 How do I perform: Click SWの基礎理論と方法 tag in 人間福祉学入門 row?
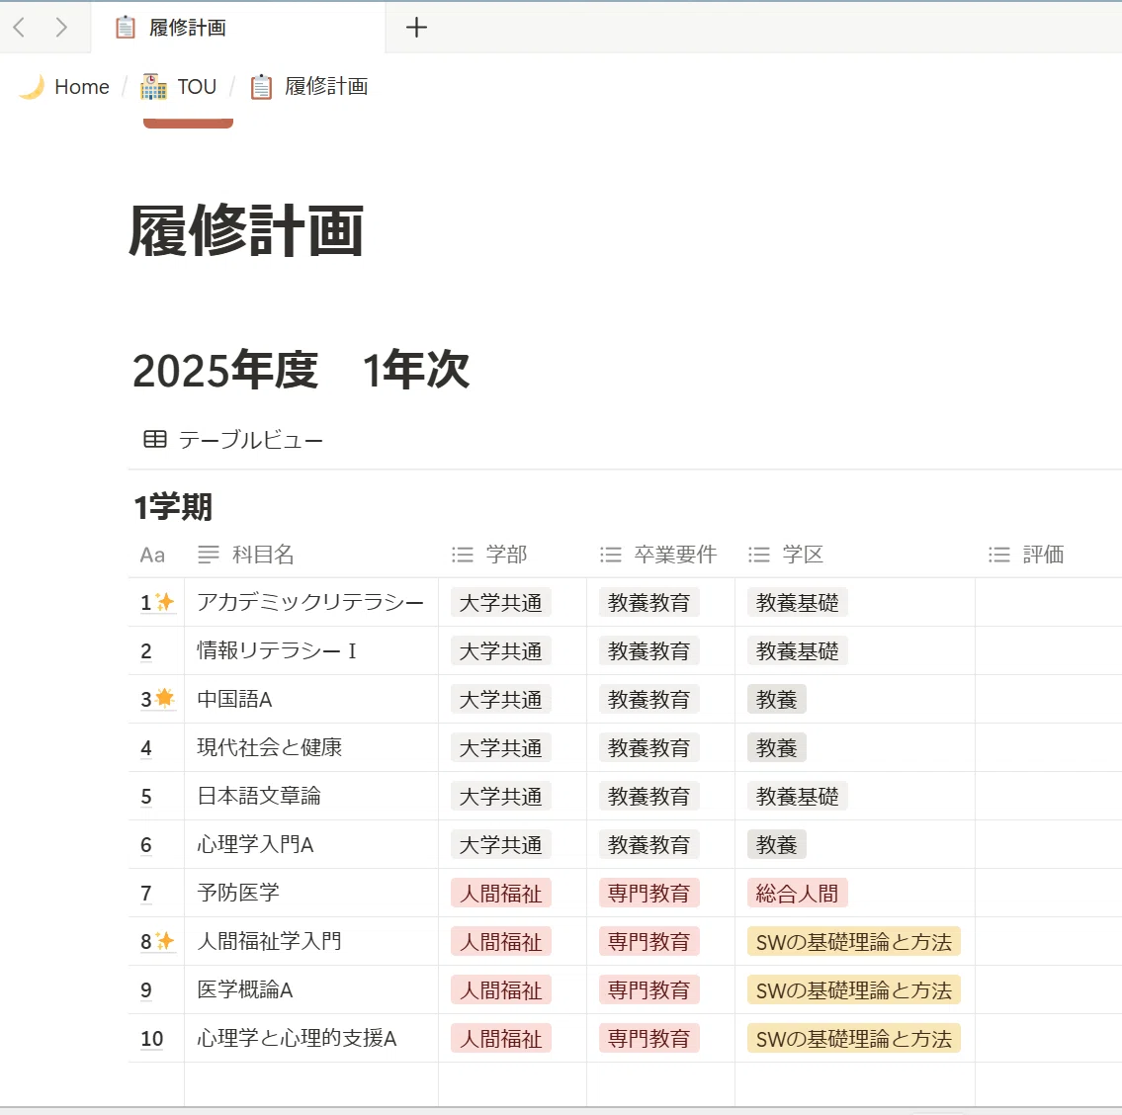(x=854, y=941)
